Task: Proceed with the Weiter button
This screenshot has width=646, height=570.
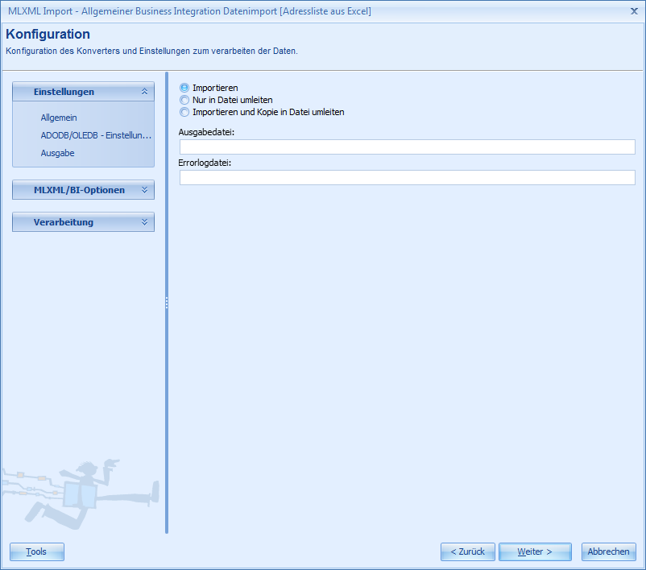Action: 534,551
